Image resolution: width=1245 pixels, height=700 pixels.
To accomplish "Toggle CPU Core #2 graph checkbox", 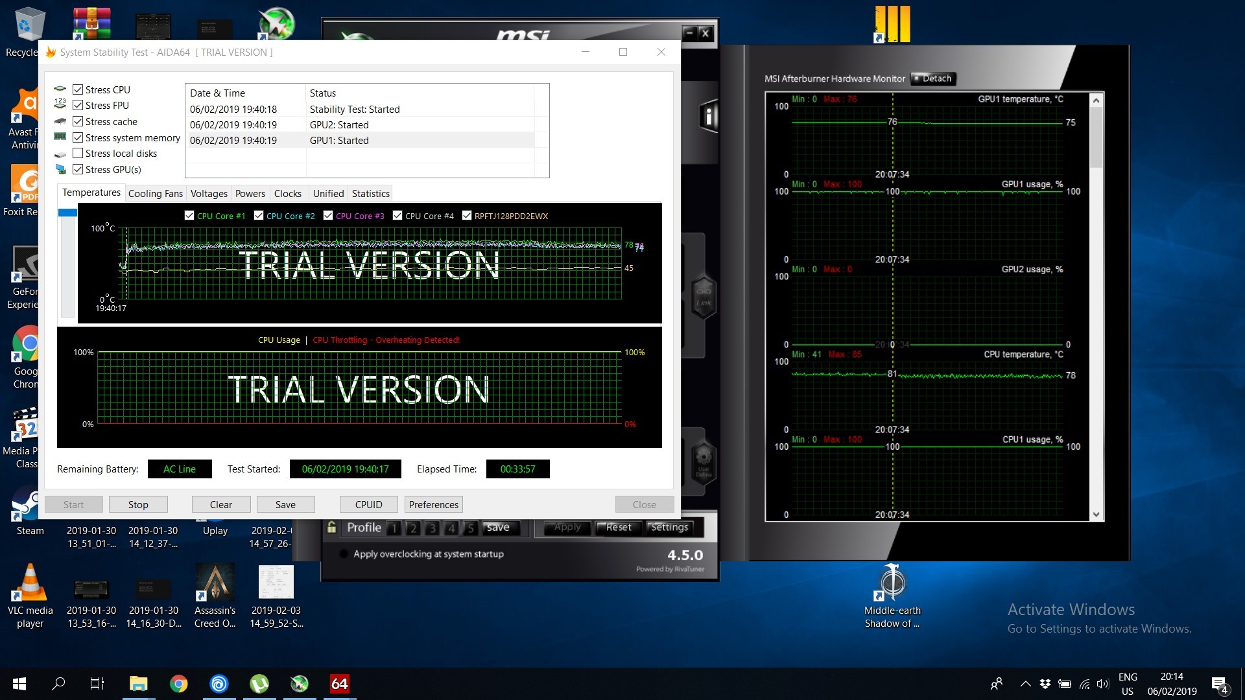I will pos(259,216).
